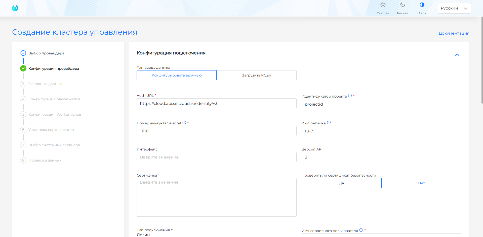Switch data input to Загрузить RC.sh
This screenshot has width=483, height=237.
256,75
